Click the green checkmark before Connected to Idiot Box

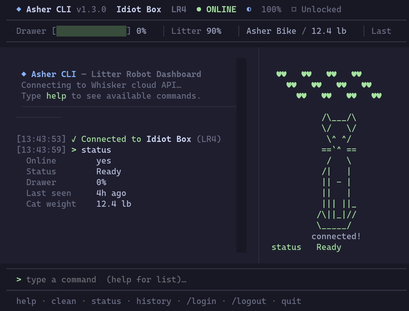[x=74, y=139]
